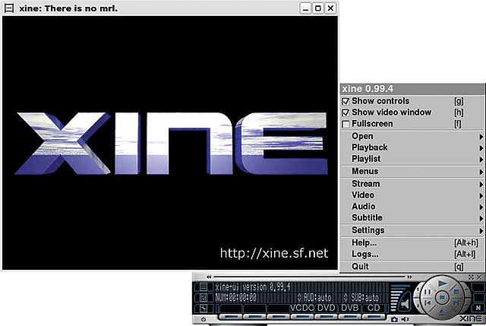Open the Logs... menu entry
The height and width of the screenshot is (326, 486).
[412, 255]
